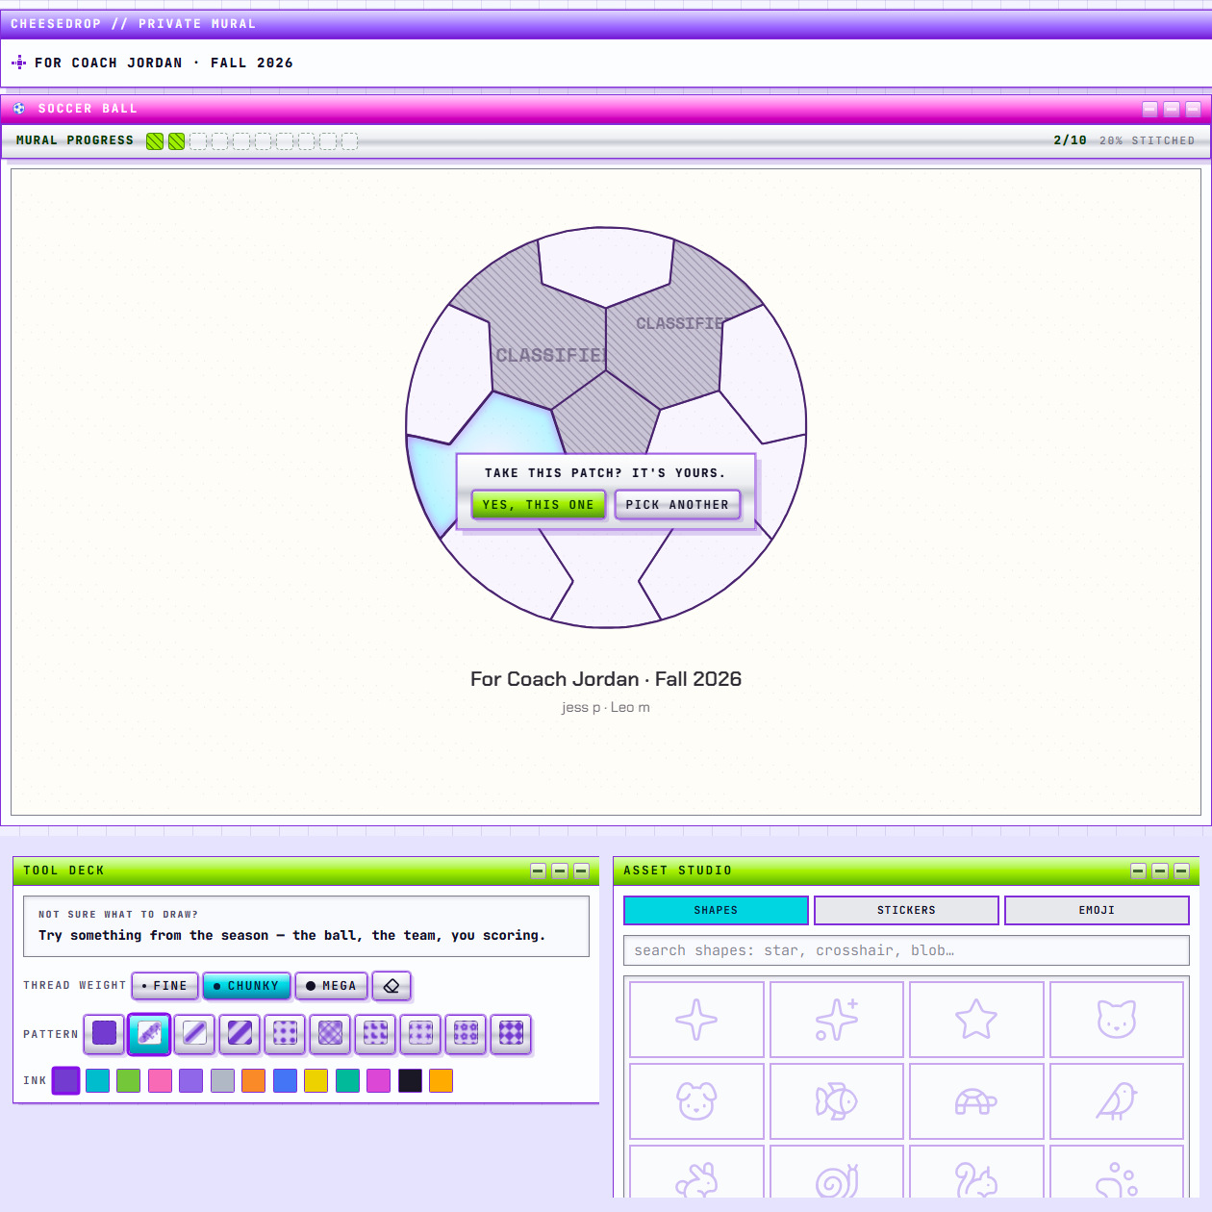Select the eraser tool in Tool Deck
Viewport: 1212px width, 1212px height.
(x=391, y=986)
